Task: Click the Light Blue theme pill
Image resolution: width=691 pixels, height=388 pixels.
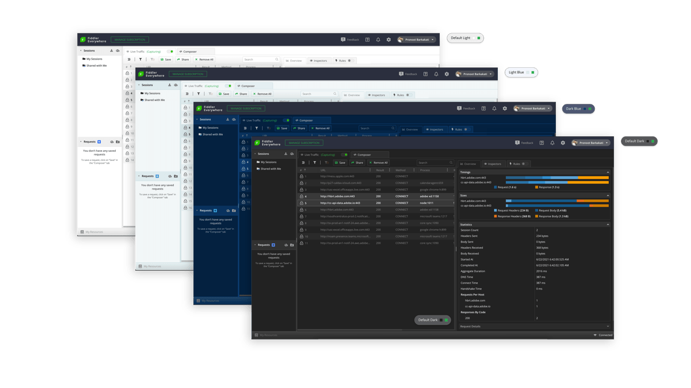Action: tap(521, 72)
